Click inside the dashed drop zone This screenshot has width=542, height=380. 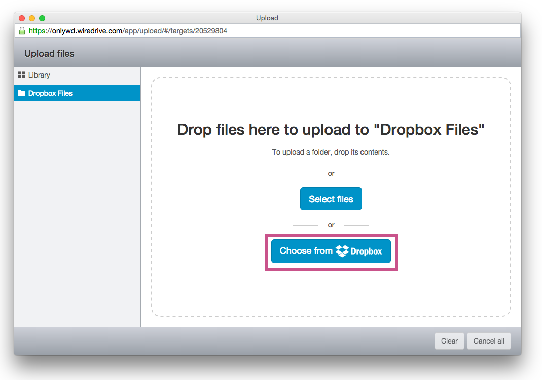pyautogui.click(x=331, y=294)
